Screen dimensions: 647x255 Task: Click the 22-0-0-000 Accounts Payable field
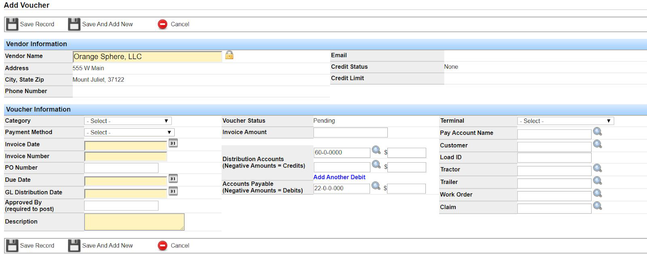tap(342, 188)
